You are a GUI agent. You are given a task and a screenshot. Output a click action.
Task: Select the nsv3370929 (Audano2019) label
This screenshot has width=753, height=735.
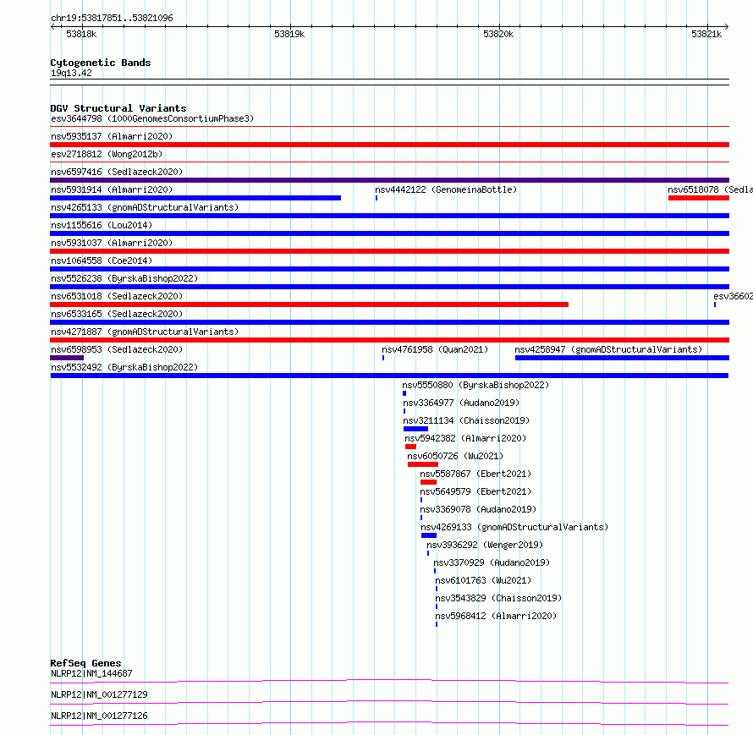point(492,562)
